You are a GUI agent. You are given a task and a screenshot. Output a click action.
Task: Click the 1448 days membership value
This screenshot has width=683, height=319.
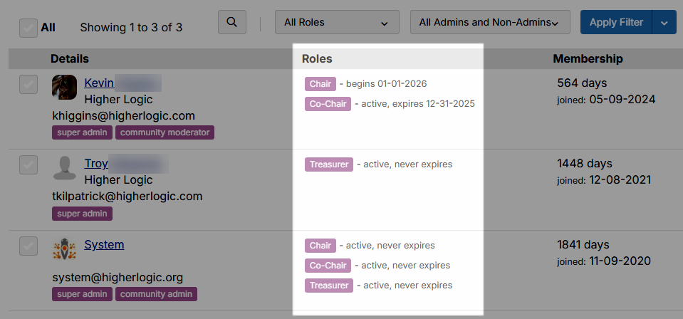coord(585,164)
